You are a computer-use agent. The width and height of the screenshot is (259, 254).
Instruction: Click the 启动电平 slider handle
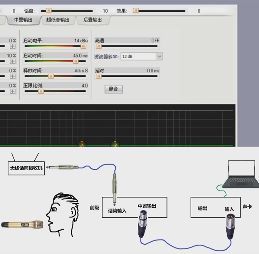click(83, 46)
